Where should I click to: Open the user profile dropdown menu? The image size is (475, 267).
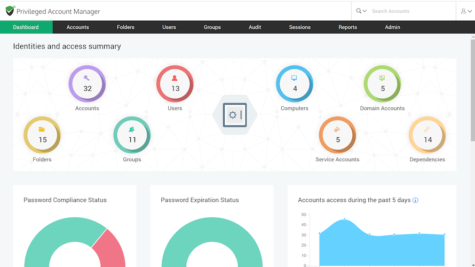466,11
